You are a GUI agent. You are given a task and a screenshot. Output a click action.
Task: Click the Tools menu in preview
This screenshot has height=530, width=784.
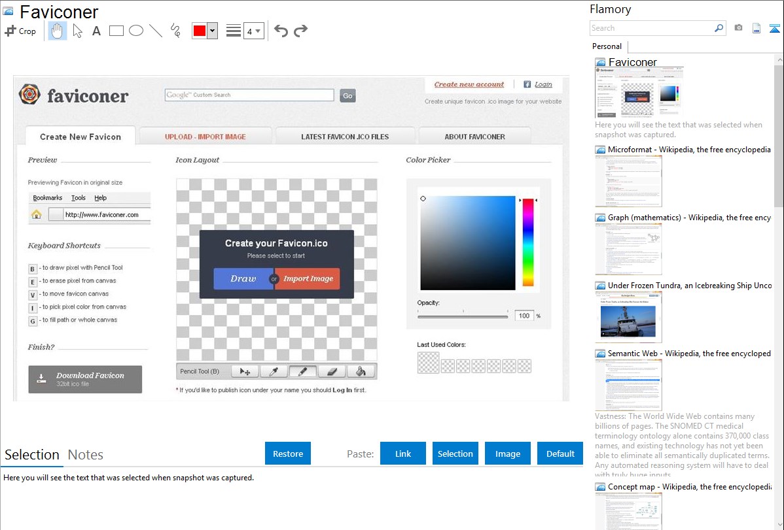[x=78, y=198]
